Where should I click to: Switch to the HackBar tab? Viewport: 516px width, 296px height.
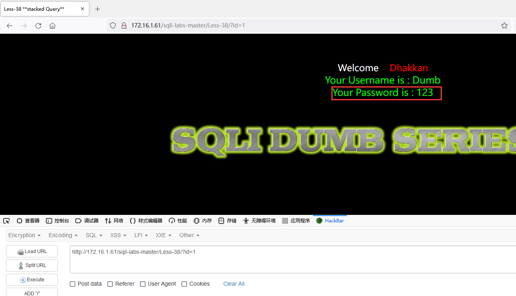coord(330,220)
